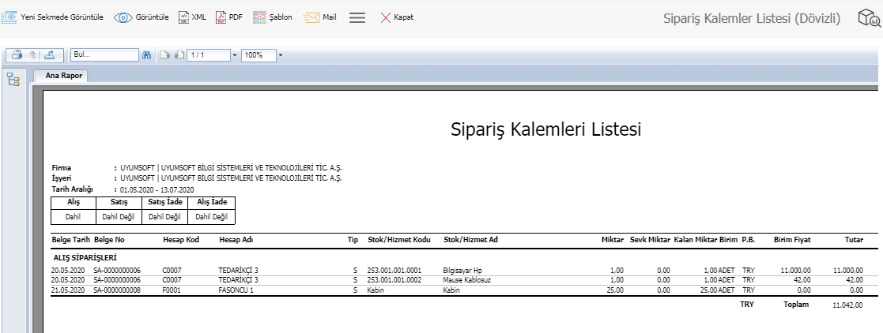Close the report with Kapat
Viewport: 883px width, 333px height.
397,17
